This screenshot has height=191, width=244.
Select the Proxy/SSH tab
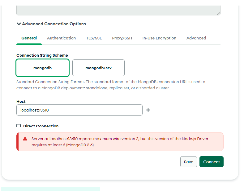point(122,38)
